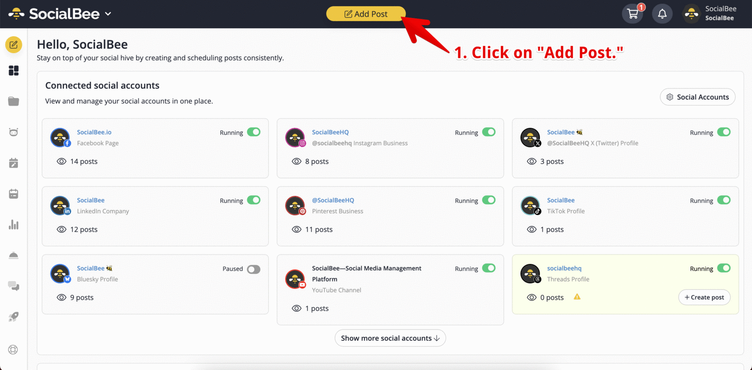Click the SocialBee TikTok Profile name link
This screenshot has height=370, width=752.
click(561, 200)
